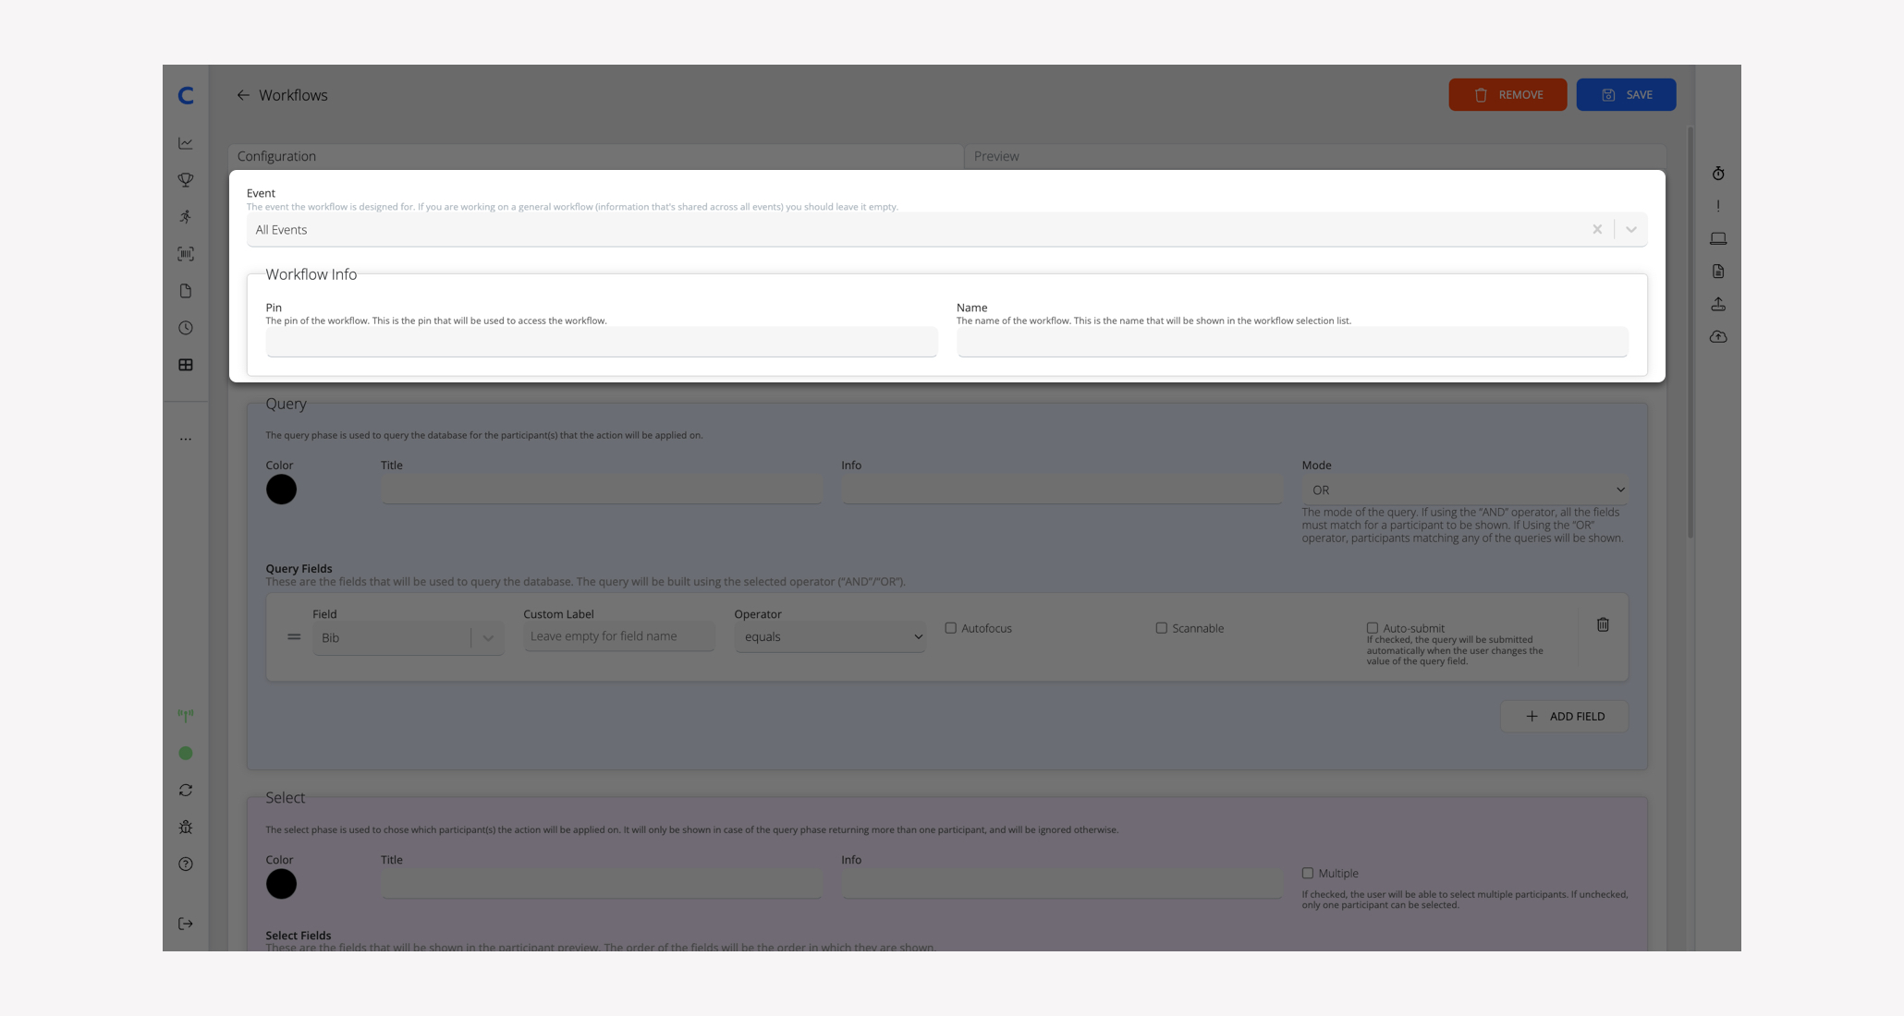Open the document file sidebar icon
1904x1016 pixels.
tap(186, 291)
